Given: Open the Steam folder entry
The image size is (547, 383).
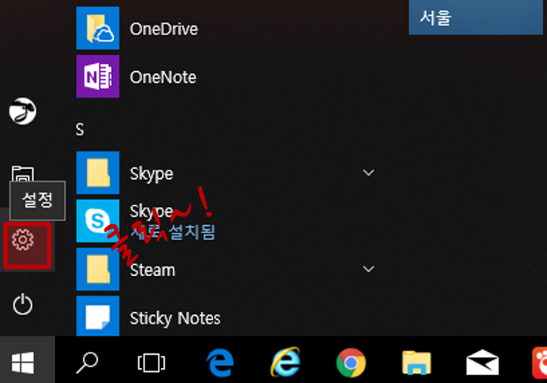Looking at the screenshot, I should coord(227,269).
